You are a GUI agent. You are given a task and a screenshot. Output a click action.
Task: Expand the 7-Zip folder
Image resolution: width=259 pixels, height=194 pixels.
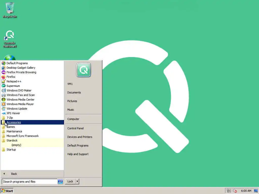pos(32,118)
